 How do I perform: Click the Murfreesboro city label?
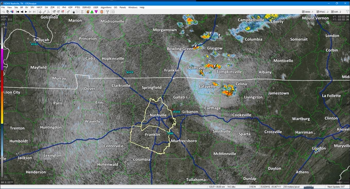pyautogui.click(x=184, y=141)
